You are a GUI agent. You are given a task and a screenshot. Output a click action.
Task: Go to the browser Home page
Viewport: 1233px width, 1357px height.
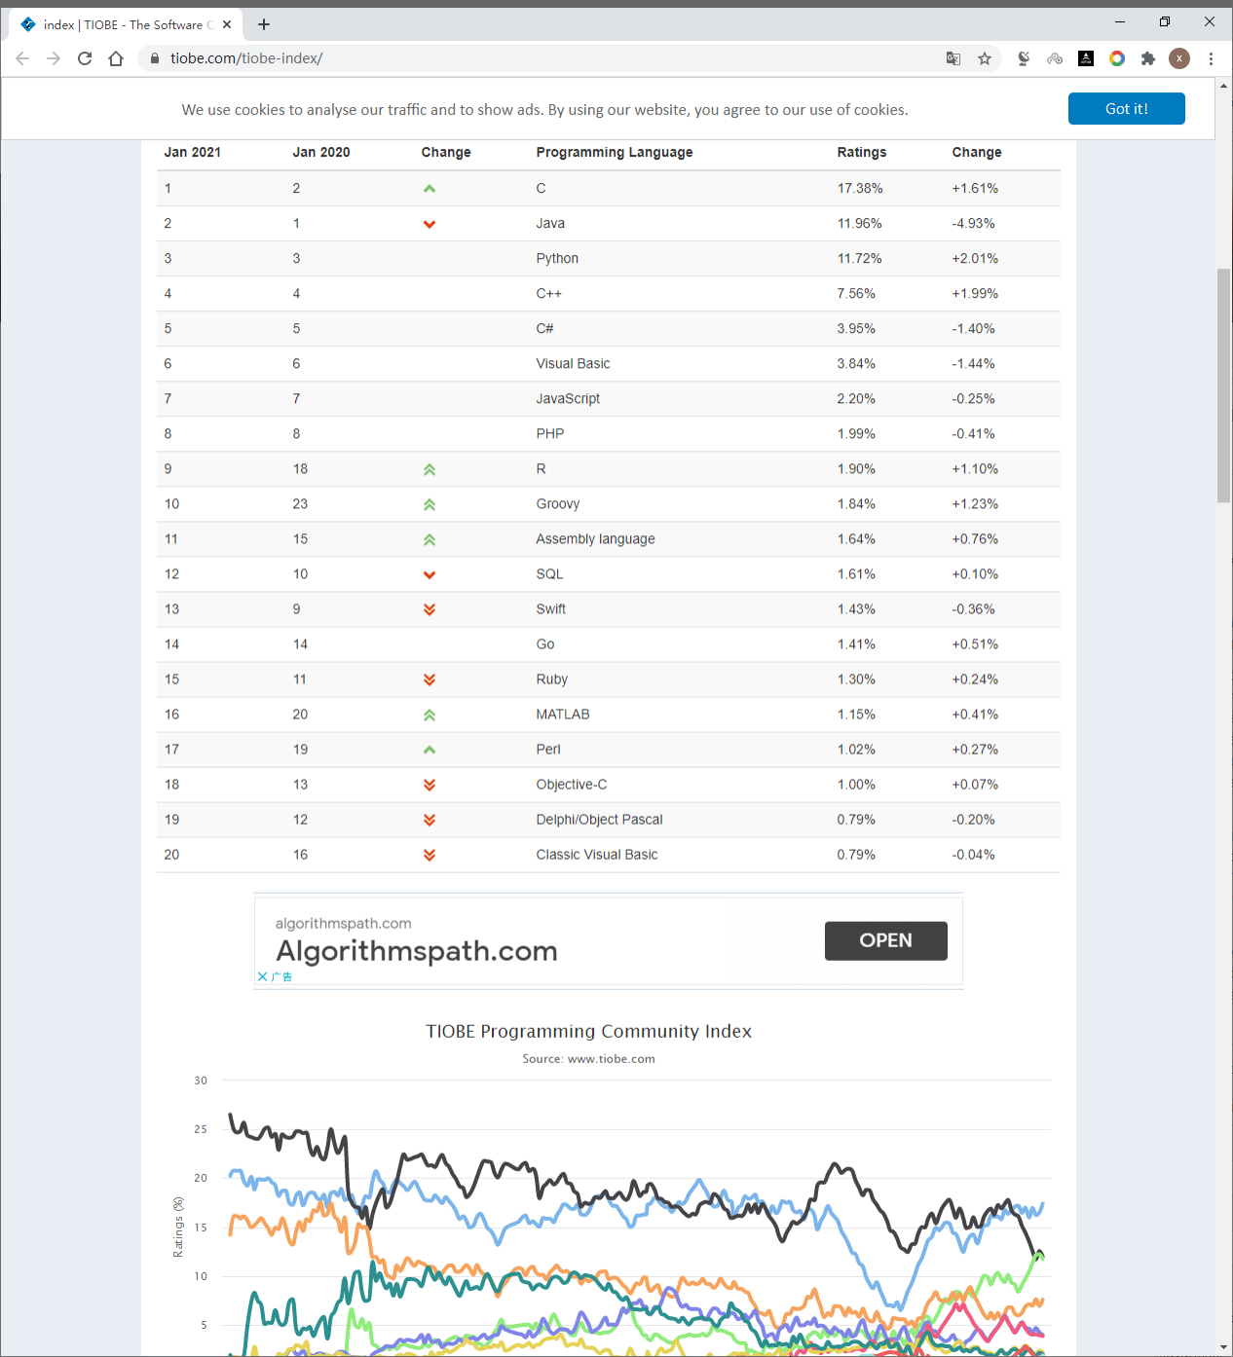(x=116, y=58)
